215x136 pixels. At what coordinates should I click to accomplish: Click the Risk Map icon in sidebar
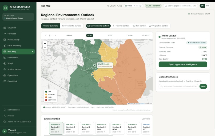click(x=5, y=52)
